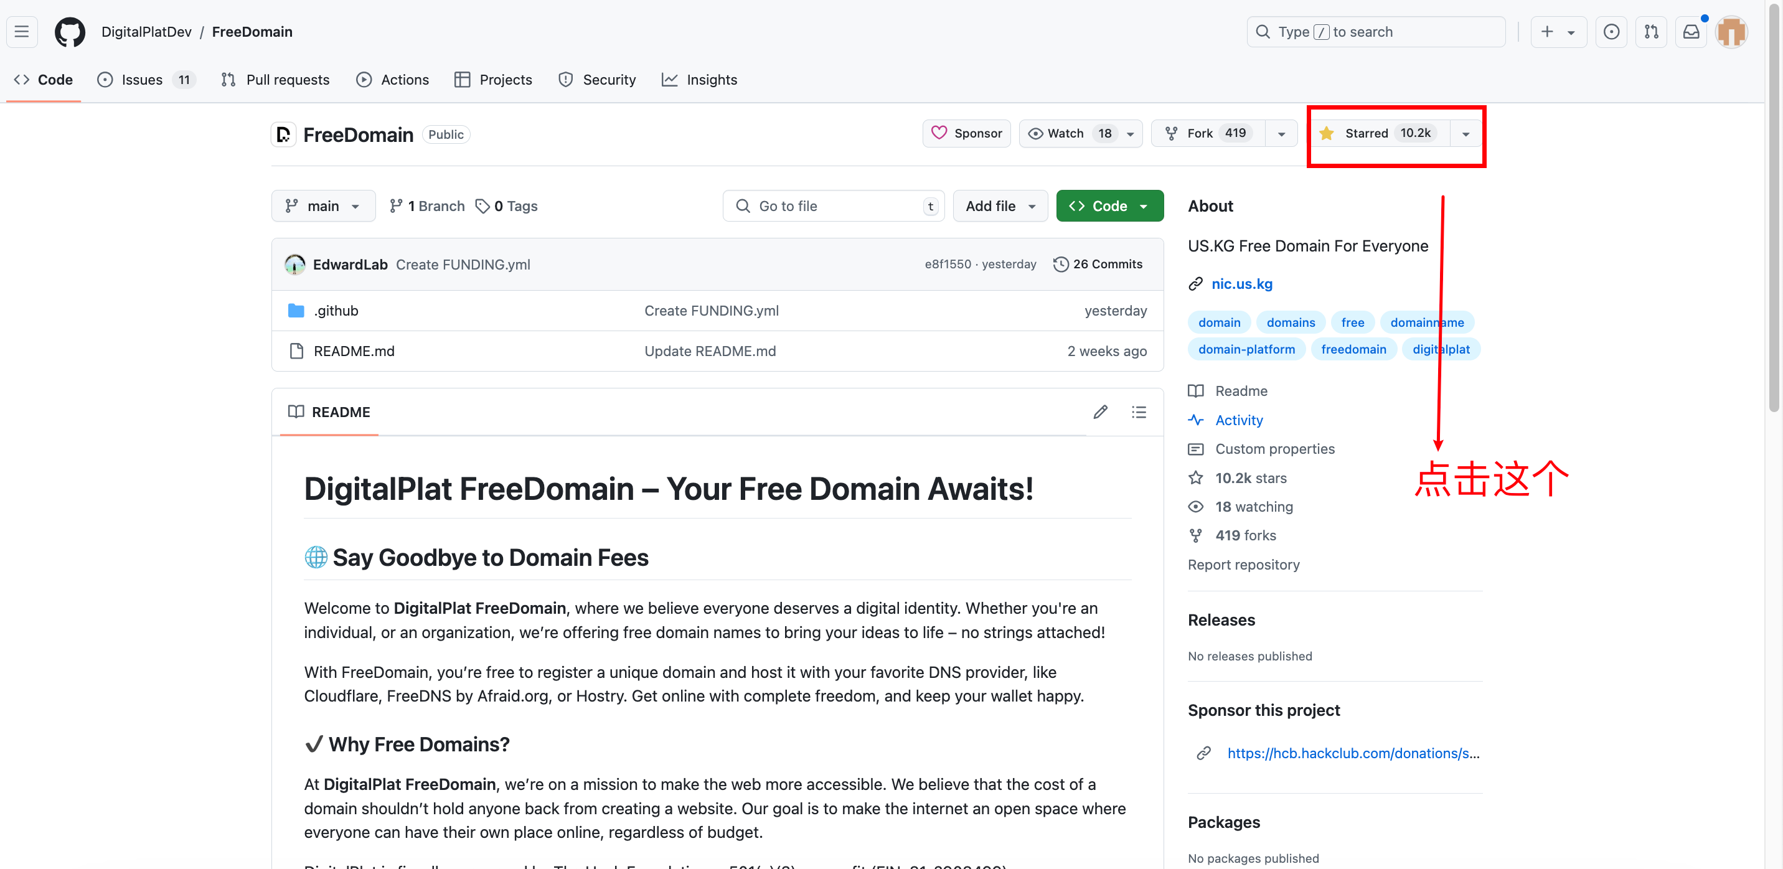Open the Actions tab
The width and height of the screenshot is (1783, 869).
pyautogui.click(x=392, y=80)
